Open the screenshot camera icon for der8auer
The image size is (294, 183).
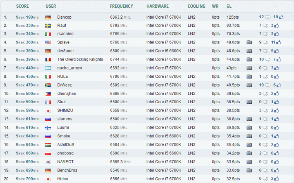249,51
